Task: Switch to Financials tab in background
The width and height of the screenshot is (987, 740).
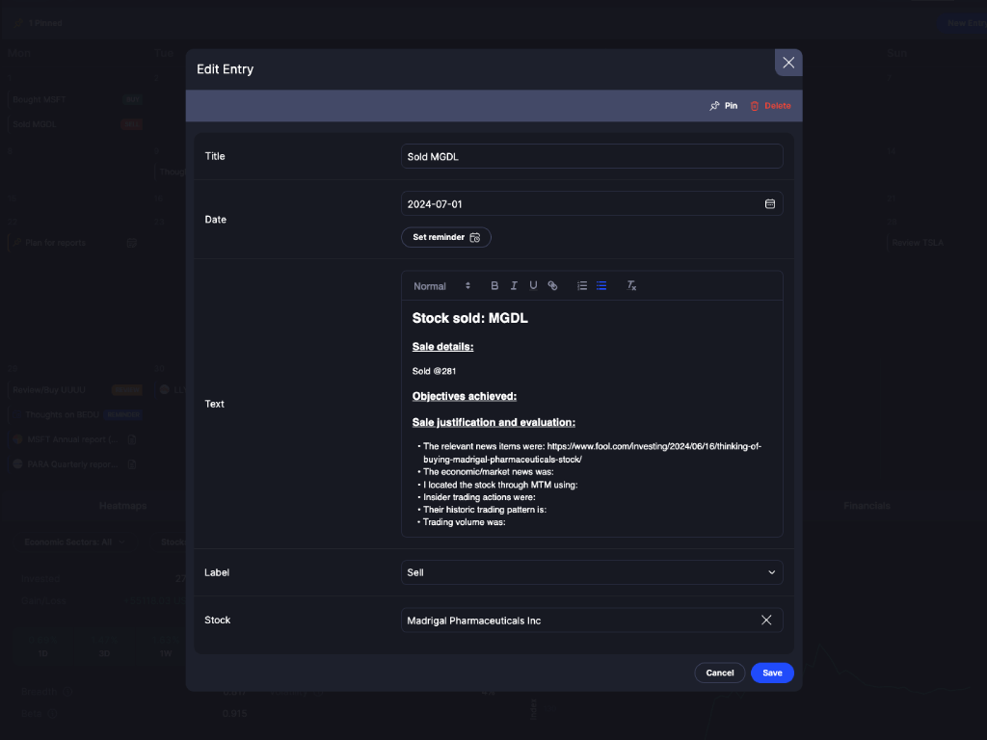Action: click(867, 506)
